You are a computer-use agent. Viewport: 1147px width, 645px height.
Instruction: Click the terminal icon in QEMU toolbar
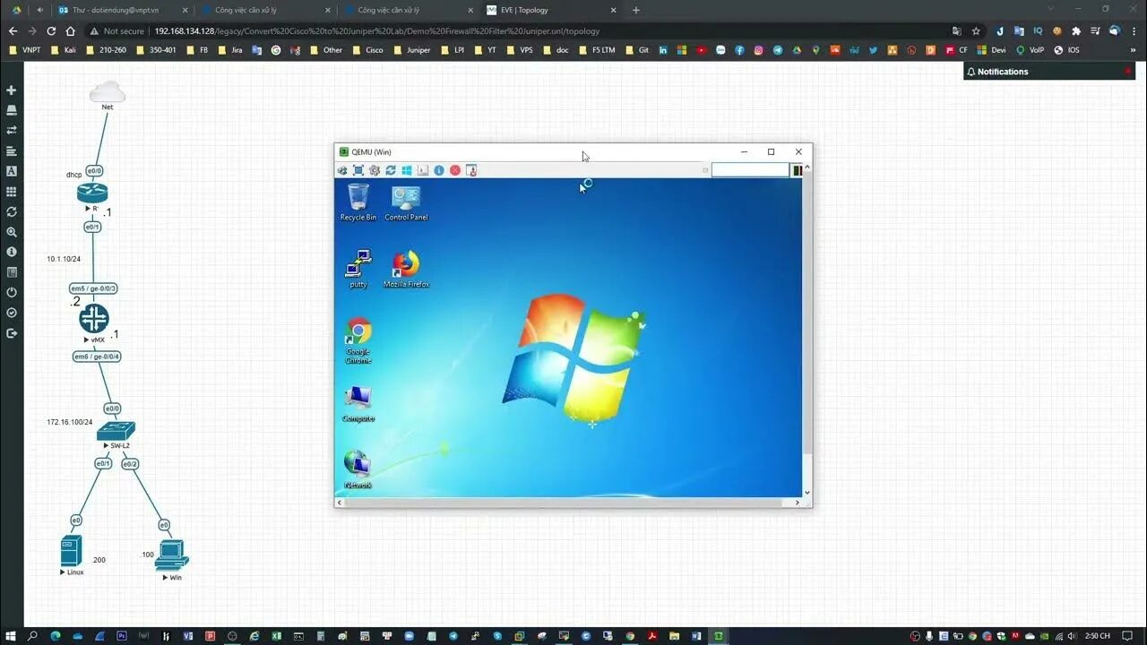point(423,170)
